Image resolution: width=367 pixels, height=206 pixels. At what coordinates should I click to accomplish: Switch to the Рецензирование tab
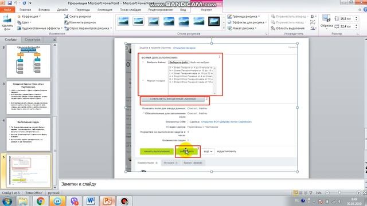pyautogui.click(x=161, y=10)
